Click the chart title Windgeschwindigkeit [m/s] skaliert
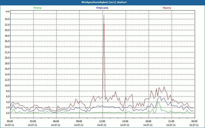 pos(104,2)
